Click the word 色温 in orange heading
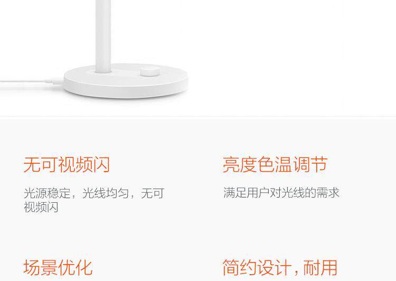Viewport: 396px width, 281px height. tap(275, 164)
